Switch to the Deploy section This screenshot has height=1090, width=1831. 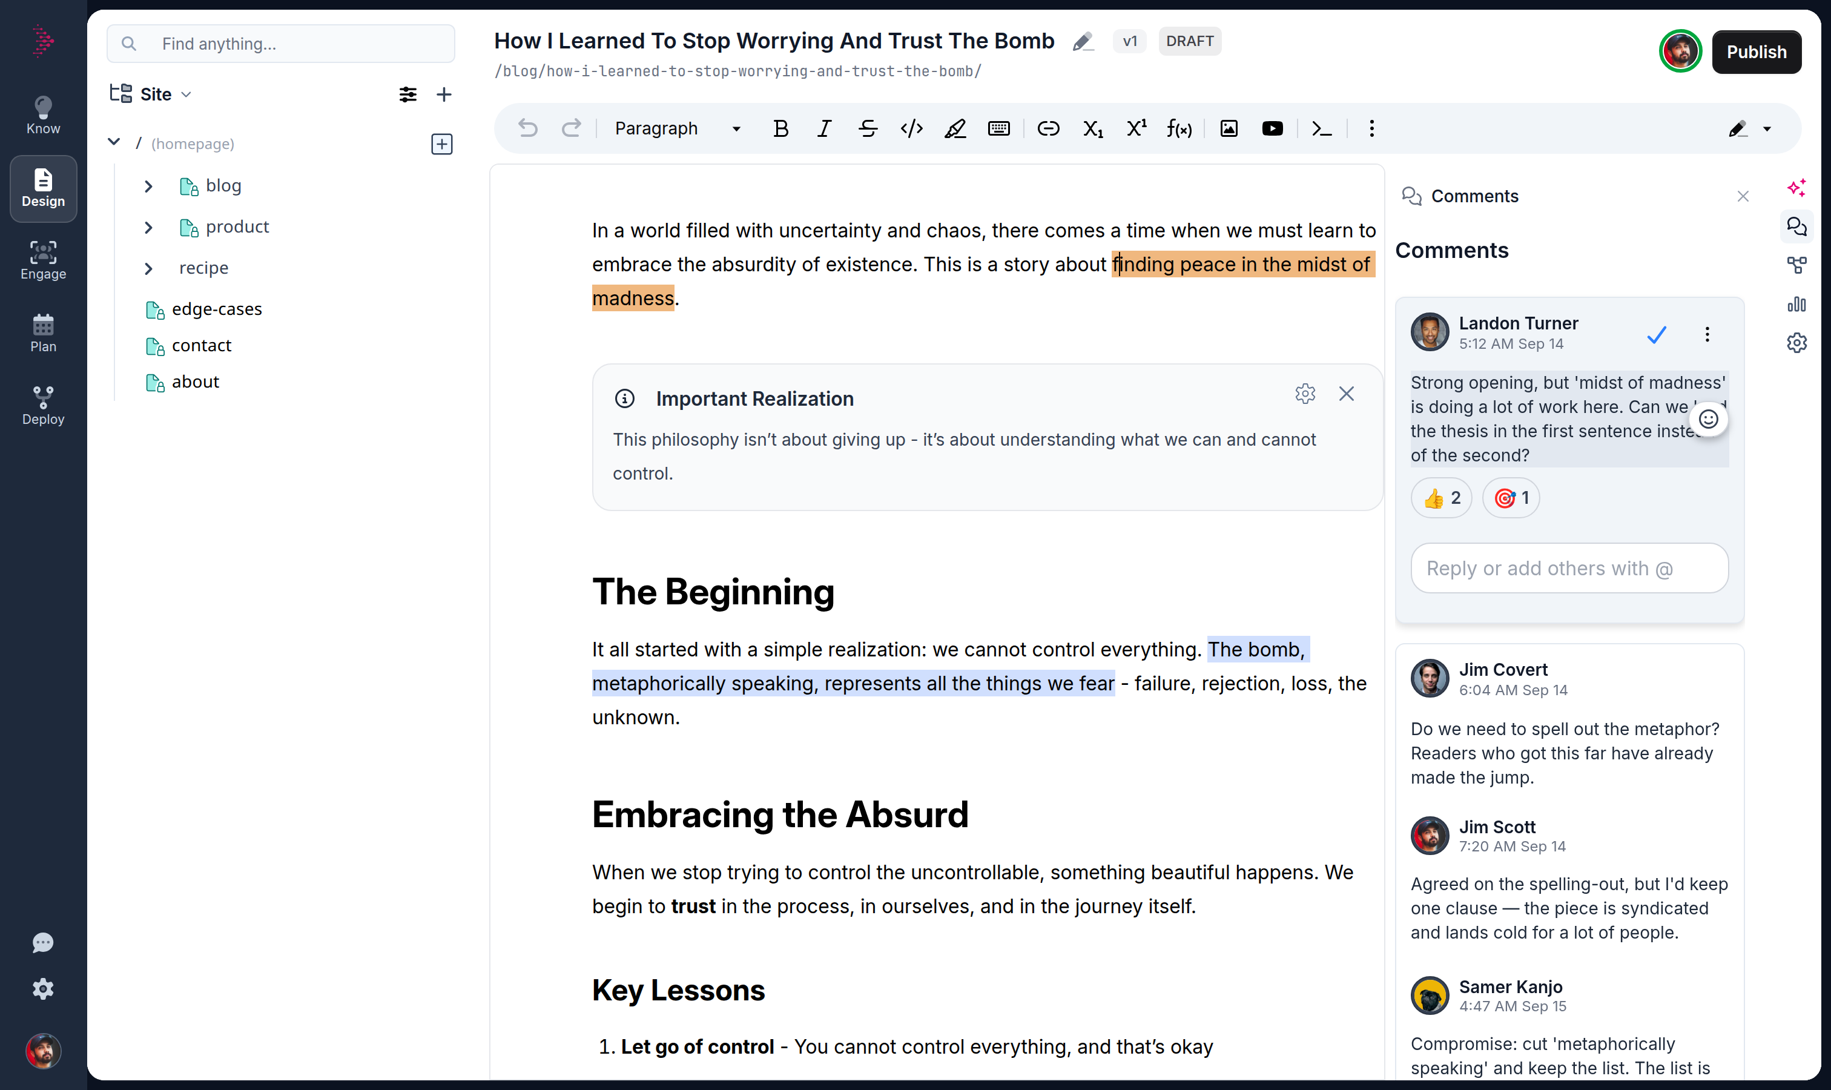pyautogui.click(x=44, y=406)
